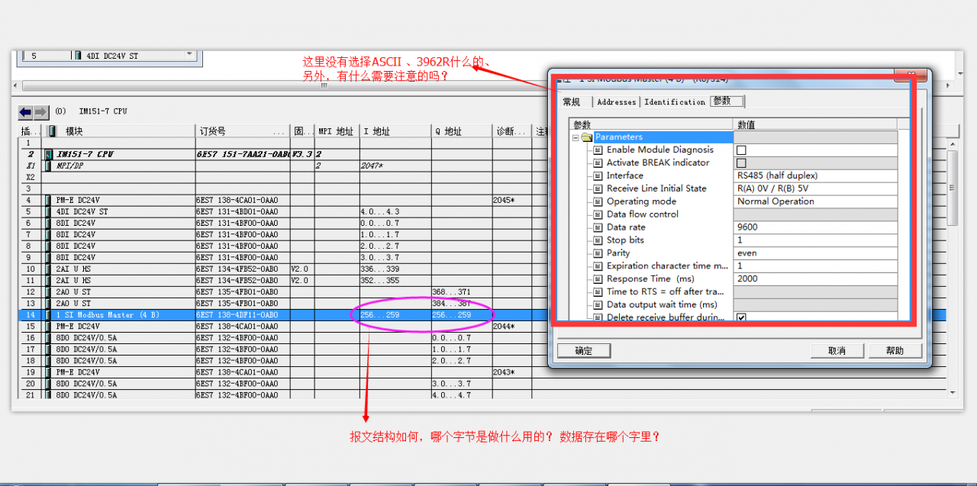Screen dimensions: 977x486
Task: Confirm with the 确定 button
Action: [x=584, y=351]
